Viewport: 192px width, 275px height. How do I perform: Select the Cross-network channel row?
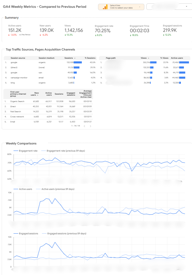pos(48,117)
